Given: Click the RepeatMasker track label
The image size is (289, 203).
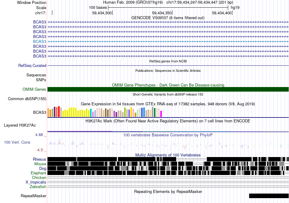Looking at the screenshot, I should tap(33, 196).
